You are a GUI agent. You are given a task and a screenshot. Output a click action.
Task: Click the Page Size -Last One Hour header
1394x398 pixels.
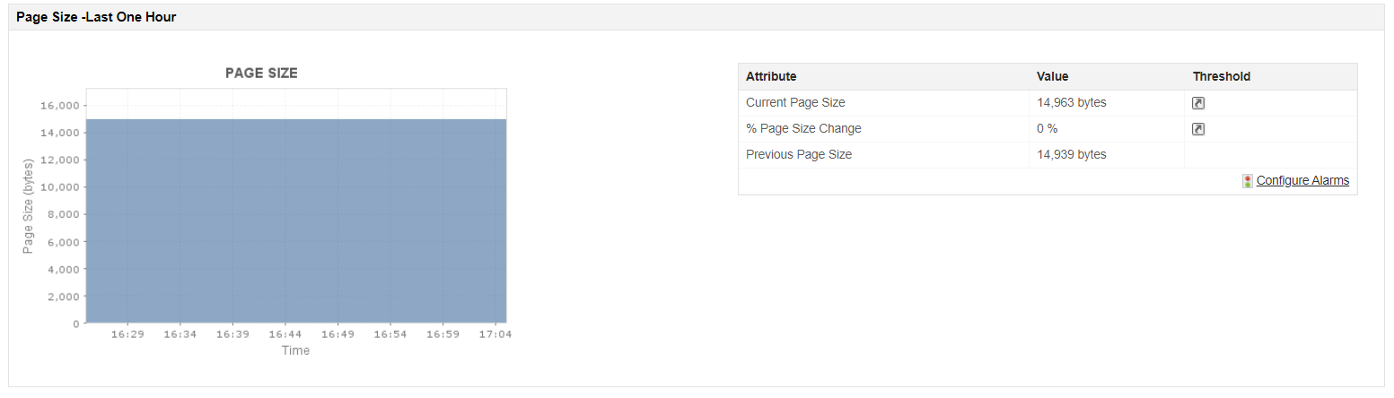pyautogui.click(x=96, y=17)
